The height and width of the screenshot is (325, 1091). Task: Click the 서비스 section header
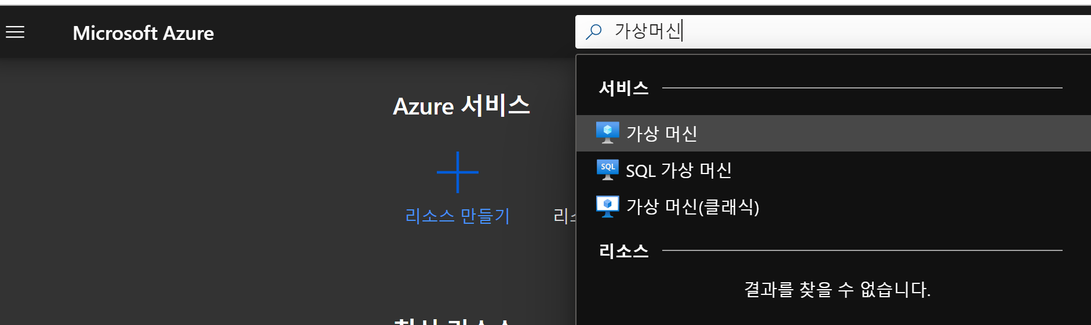point(624,88)
